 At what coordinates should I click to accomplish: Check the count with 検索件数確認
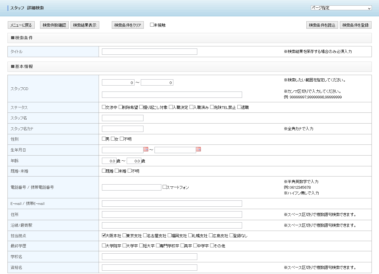click(54, 25)
